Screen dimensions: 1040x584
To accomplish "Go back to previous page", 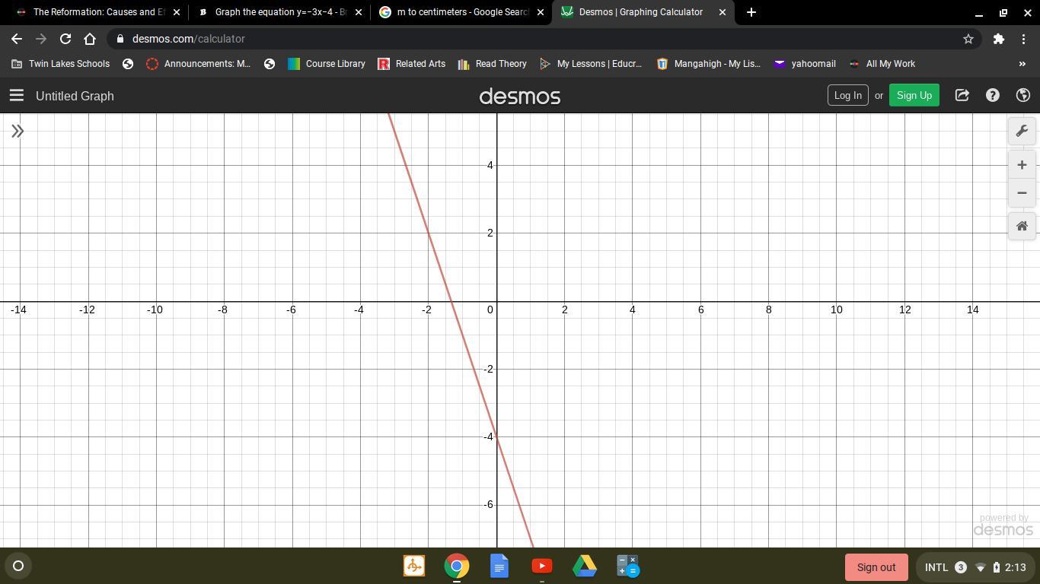I will pos(17,39).
